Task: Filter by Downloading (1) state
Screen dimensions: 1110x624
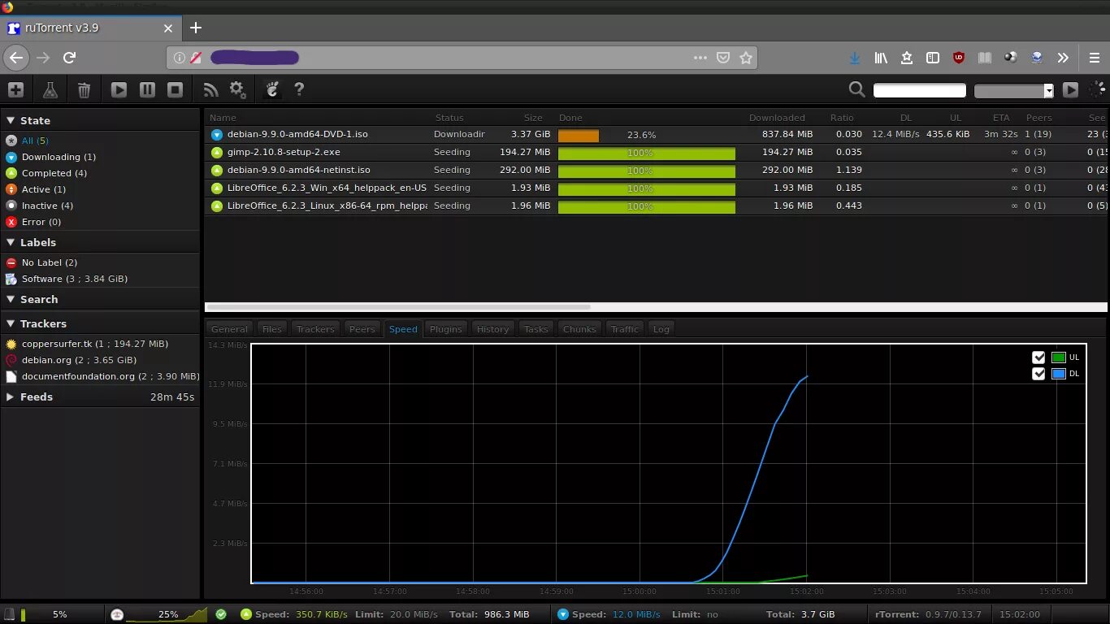Action: (x=100, y=157)
